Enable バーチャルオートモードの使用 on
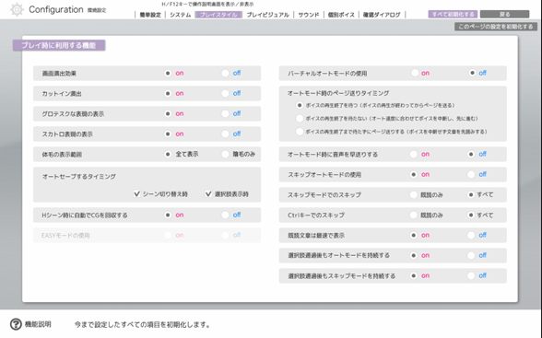542x338 pixels. tap(415, 73)
